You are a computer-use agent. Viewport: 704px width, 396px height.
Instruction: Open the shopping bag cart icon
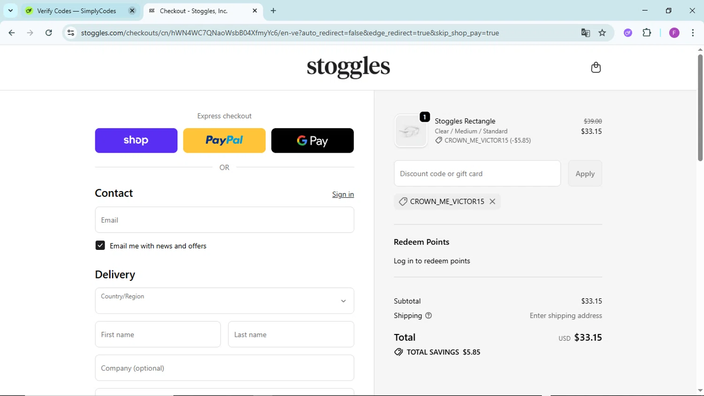pyautogui.click(x=596, y=67)
